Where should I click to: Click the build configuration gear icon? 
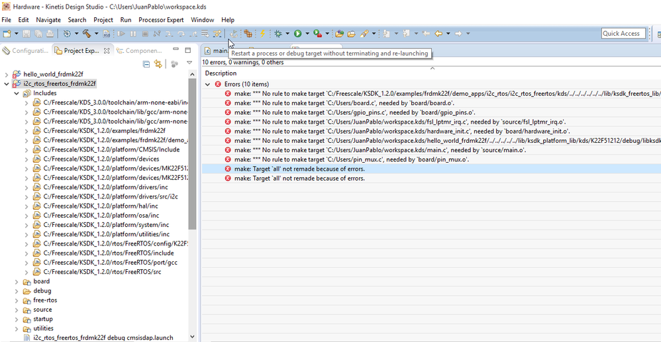67,33
